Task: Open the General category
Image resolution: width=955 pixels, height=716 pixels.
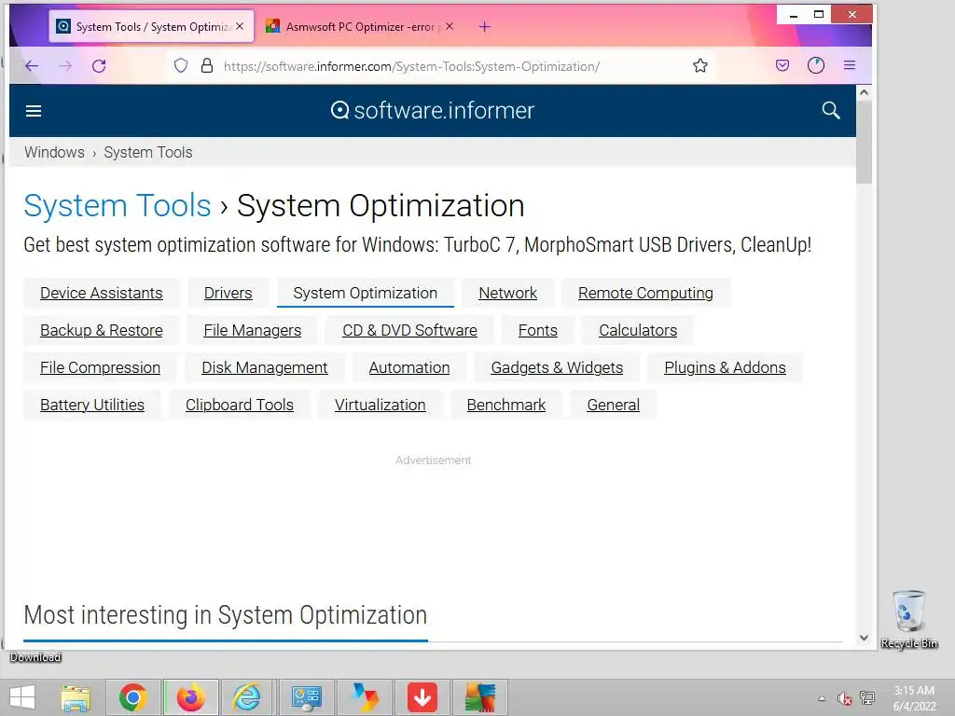Action: [614, 405]
